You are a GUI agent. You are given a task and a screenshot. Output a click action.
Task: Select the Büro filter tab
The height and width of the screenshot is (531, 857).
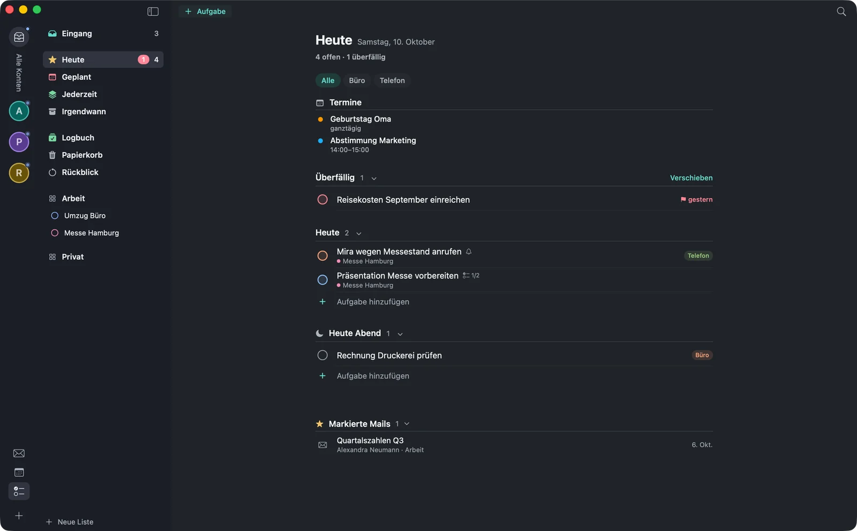point(357,80)
